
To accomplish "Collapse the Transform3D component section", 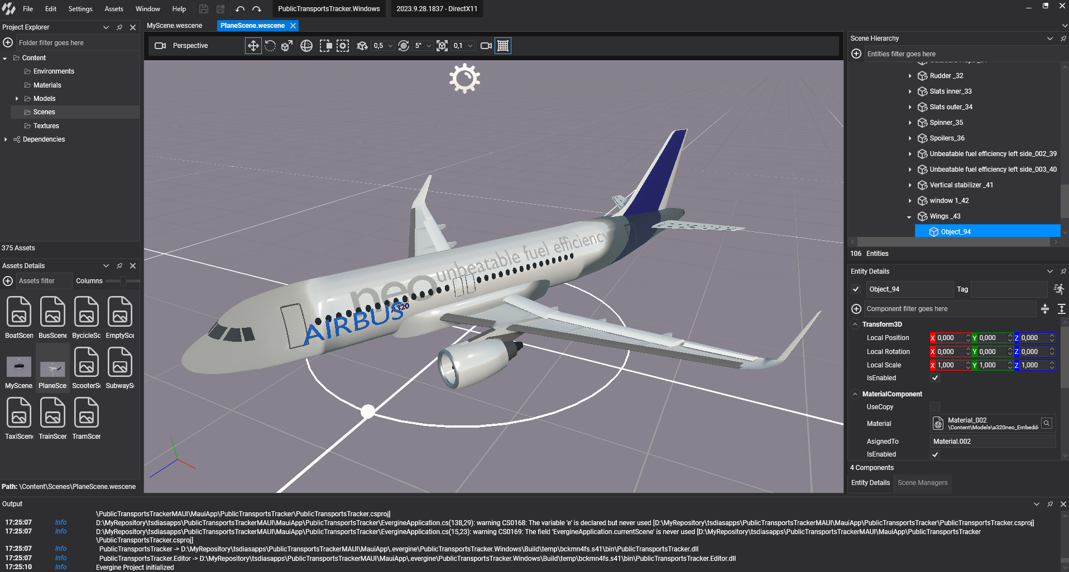I will (x=855, y=324).
